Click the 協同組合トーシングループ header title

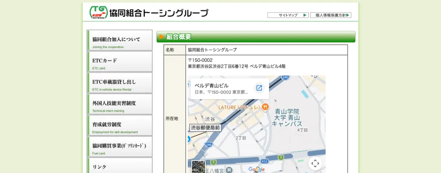(159, 13)
